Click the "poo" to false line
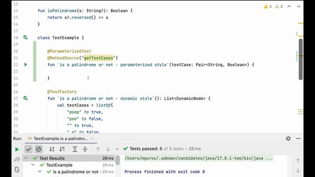This screenshot has width=315, height=177. 85,119
